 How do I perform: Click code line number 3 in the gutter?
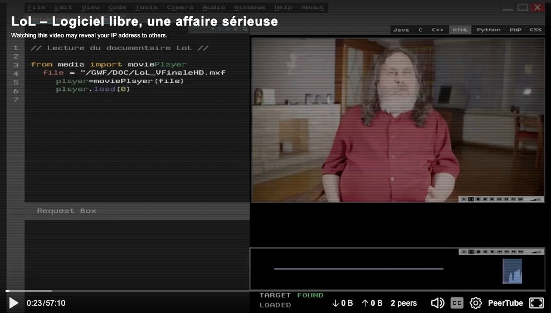click(16, 65)
